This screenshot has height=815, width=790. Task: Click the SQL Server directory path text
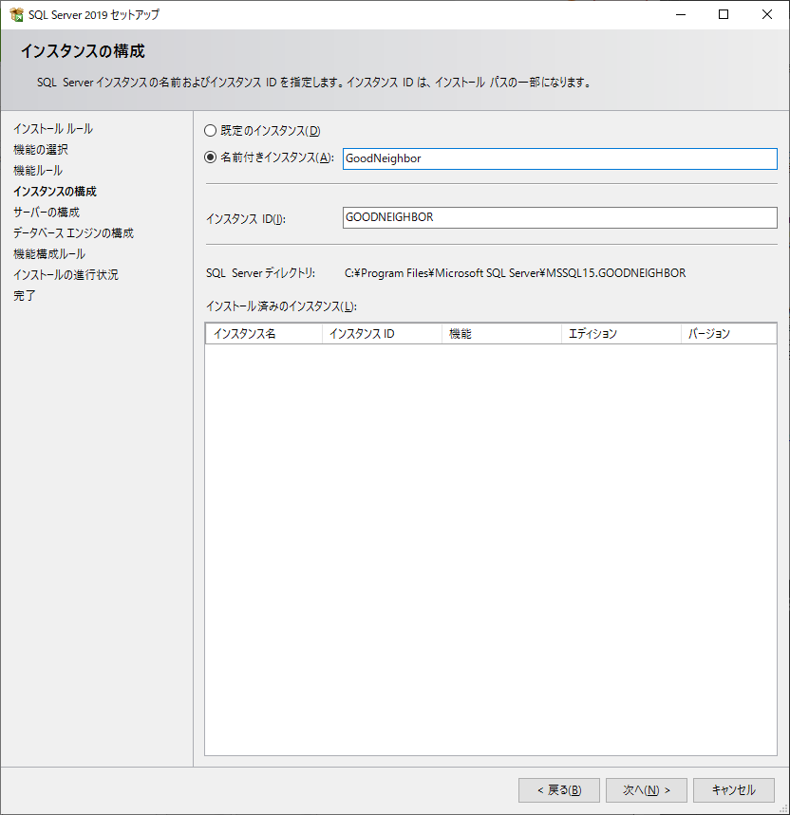[x=515, y=273]
